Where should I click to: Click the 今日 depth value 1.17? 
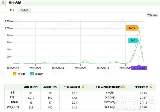[74, 93]
